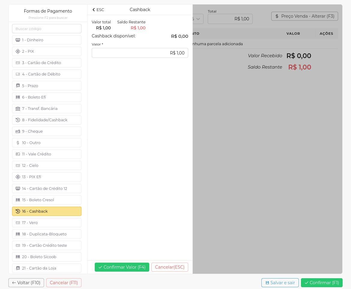Click the Buscar código search field
Image resolution: width=351 pixels, height=289 pixels.
46,28
